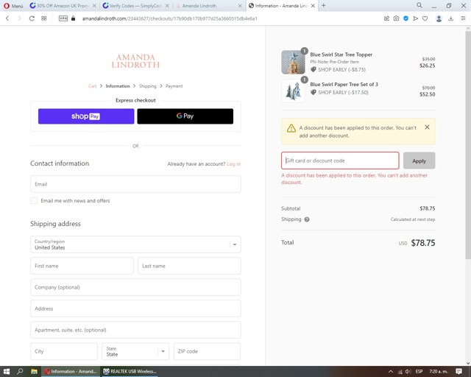Open the Easy Setup settings icon
471x377 pixels.
(x=463, y=18)
